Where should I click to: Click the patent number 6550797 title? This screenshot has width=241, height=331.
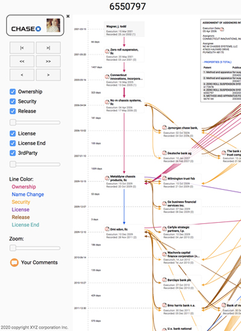(x=128, y=7)
